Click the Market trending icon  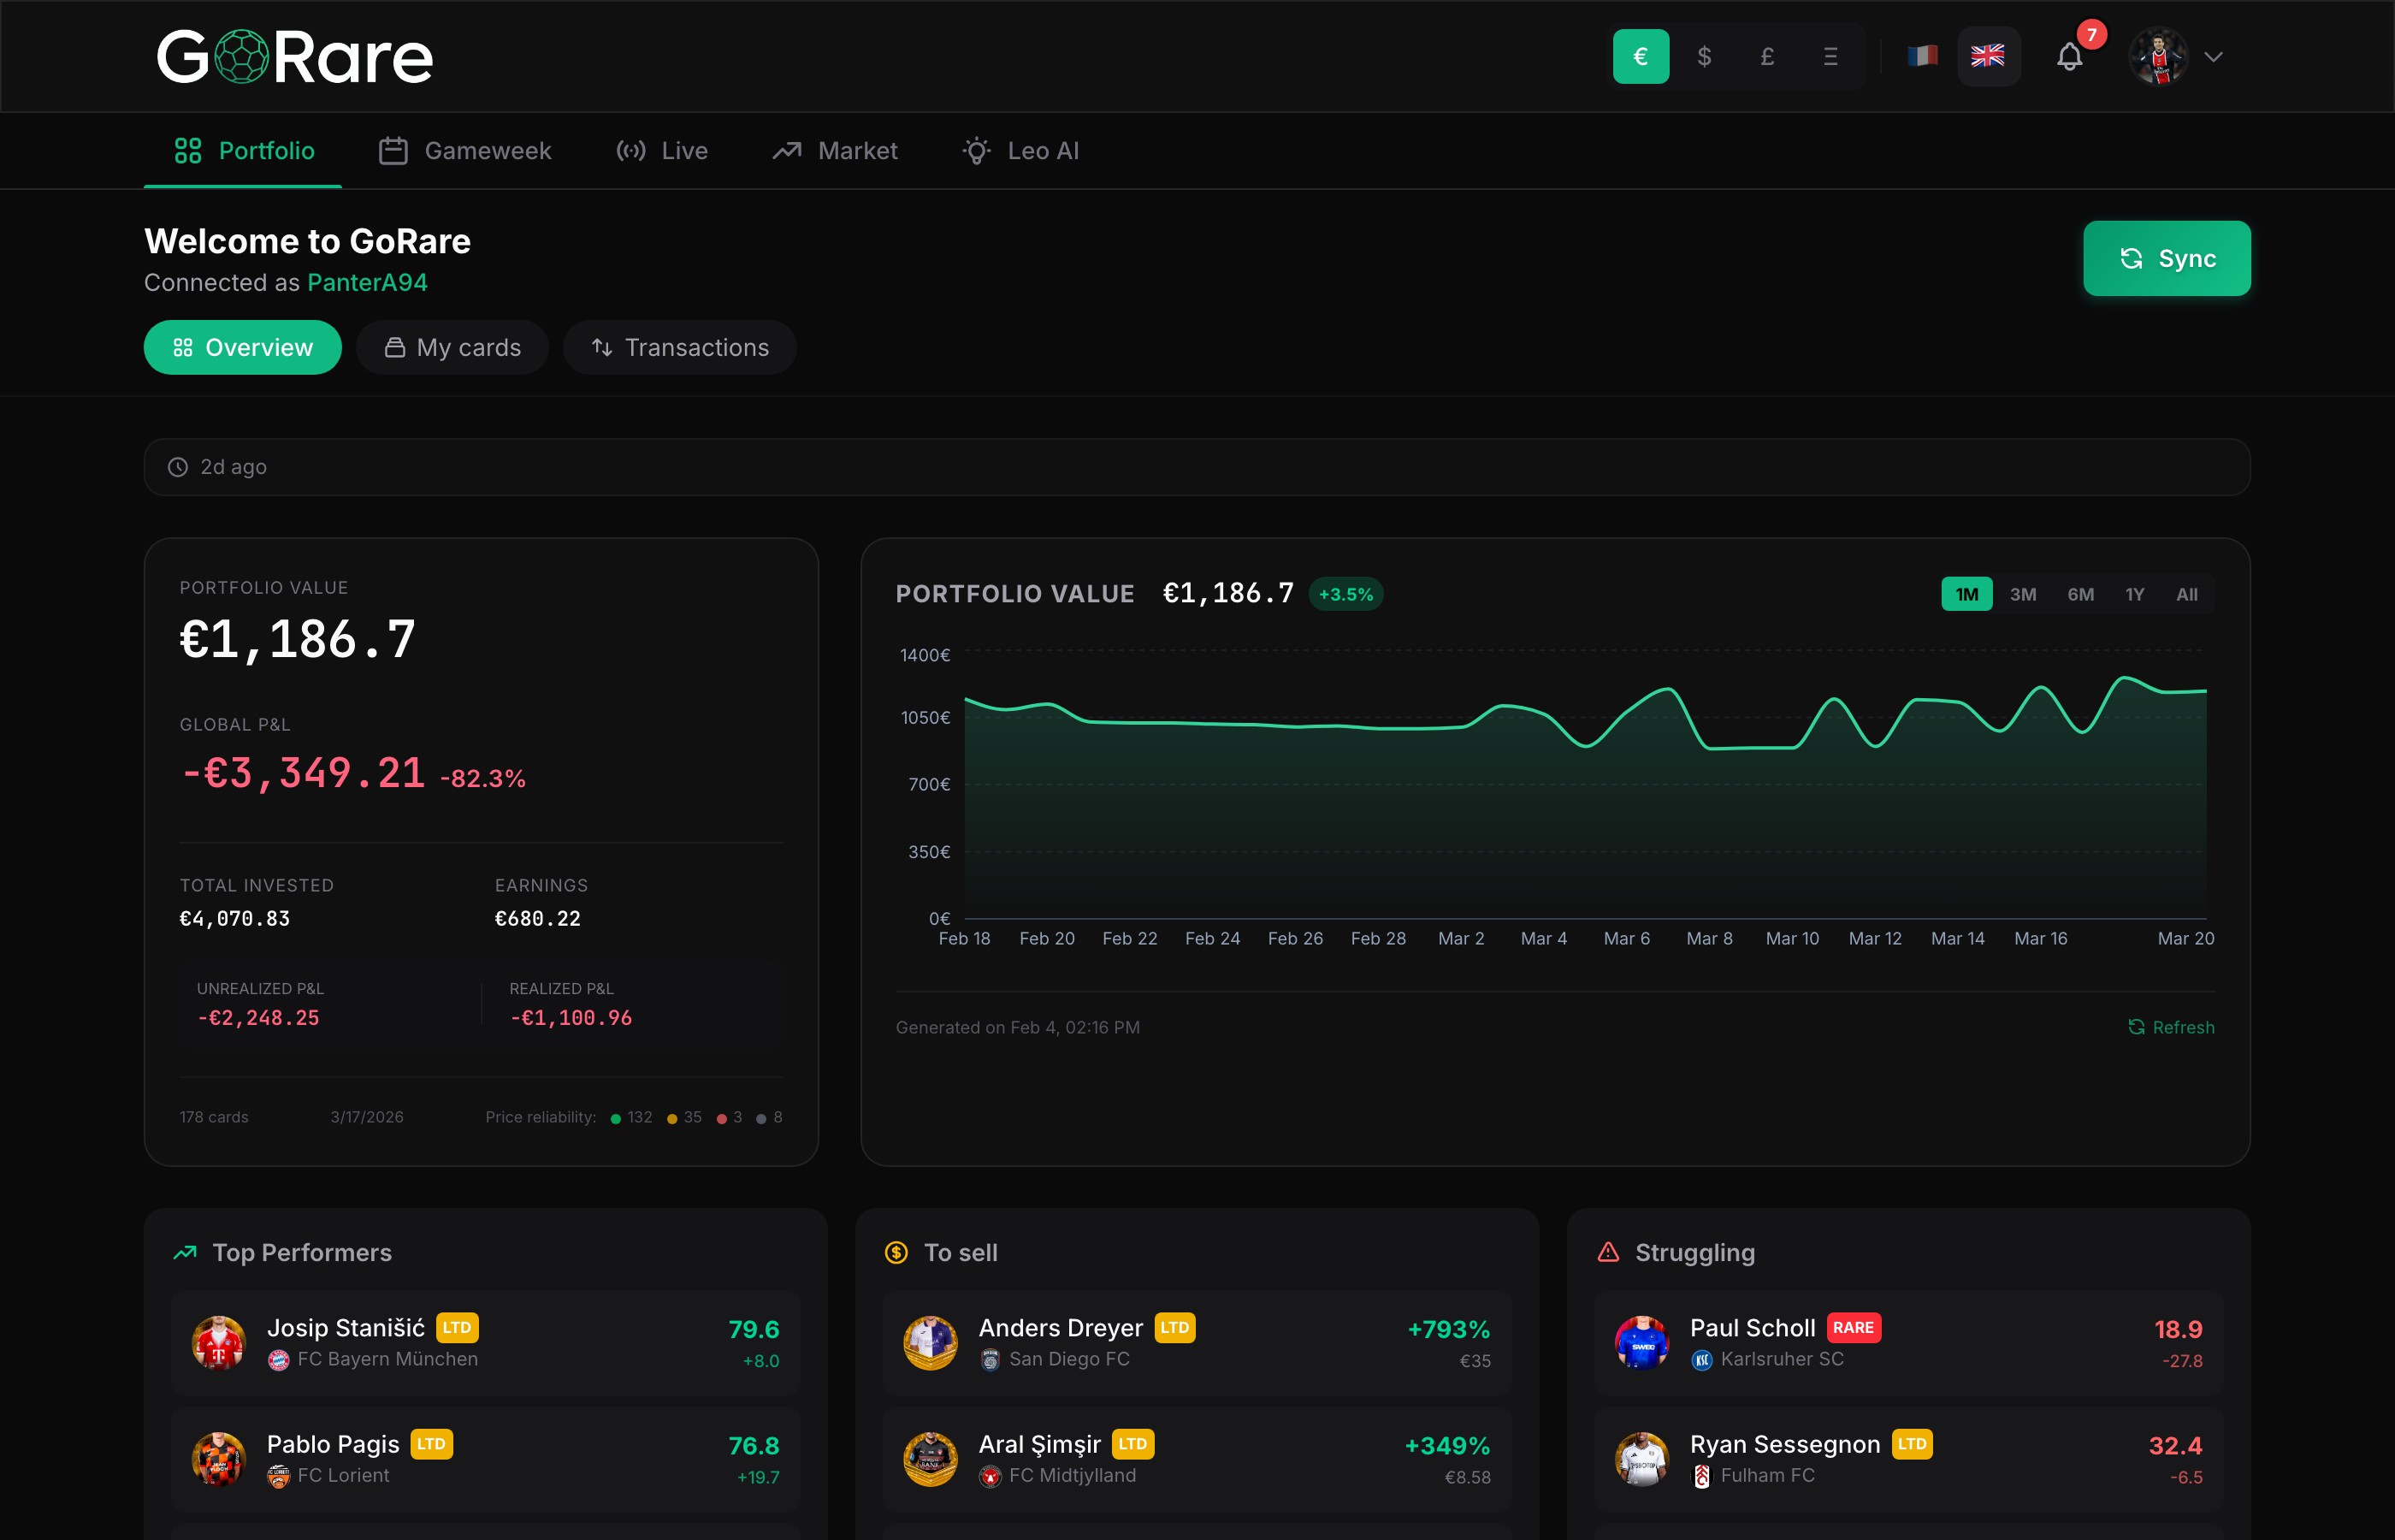[x=788, y=150]
